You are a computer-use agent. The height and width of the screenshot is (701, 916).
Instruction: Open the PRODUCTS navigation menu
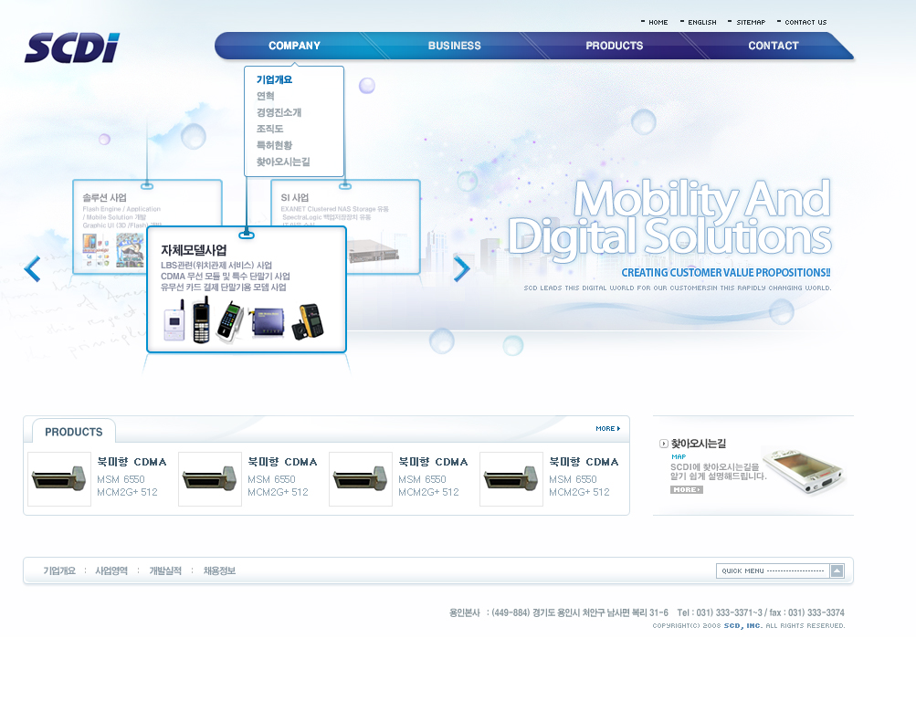tap(614, 46)
